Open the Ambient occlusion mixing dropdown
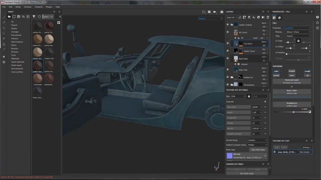The image size is (321, 180). pos(257,145)
